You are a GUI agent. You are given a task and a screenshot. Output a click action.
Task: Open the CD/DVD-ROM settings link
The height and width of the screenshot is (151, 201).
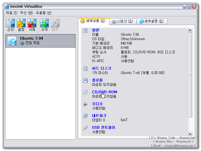pos(104,92)
